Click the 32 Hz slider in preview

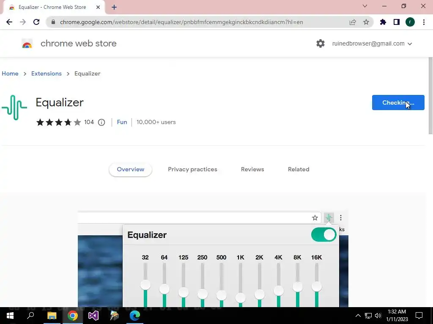(145, 285)
